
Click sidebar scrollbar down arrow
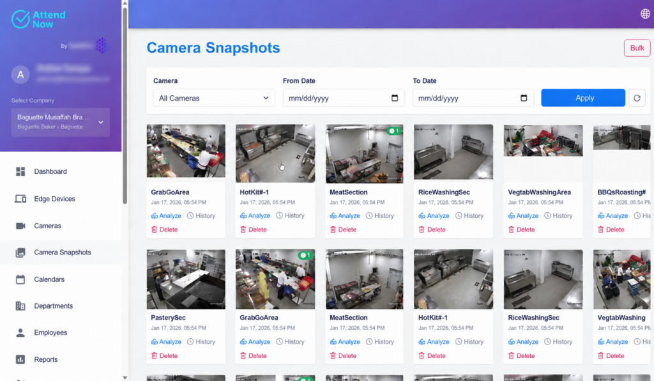[x=125, y=378]
